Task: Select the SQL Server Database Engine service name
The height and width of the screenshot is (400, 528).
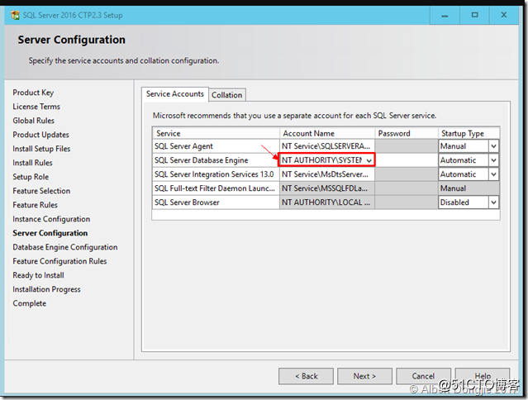Action: [x=201, y=160]
